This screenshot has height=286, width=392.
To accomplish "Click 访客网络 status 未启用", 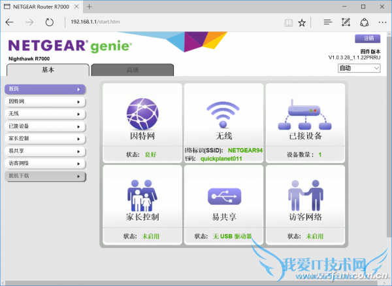I will [x=315, y=236].
